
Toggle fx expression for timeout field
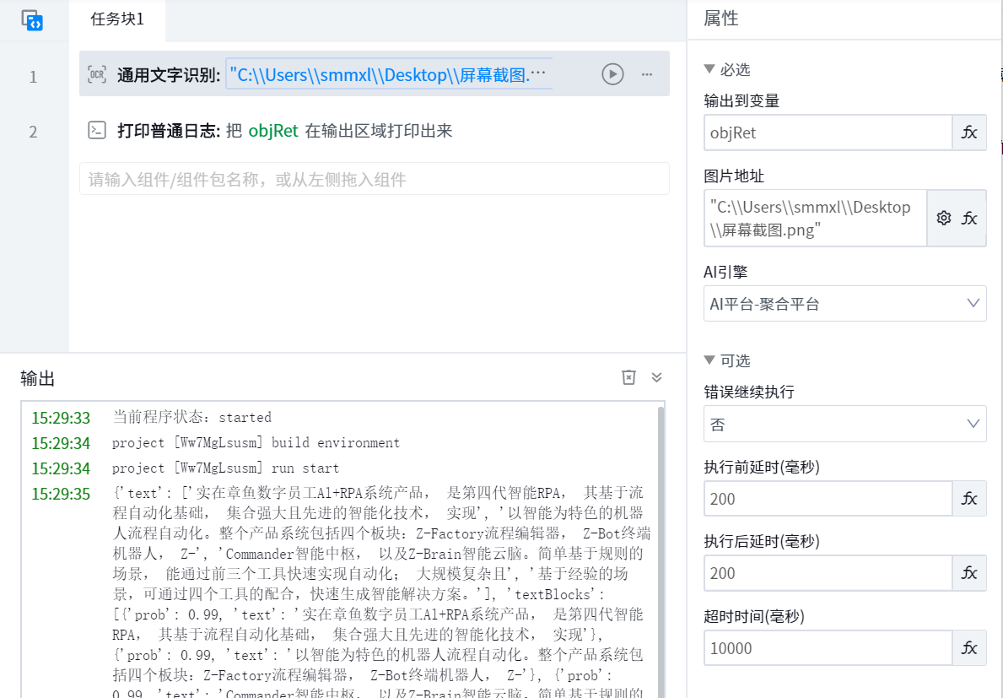click(x=969, y=648)
